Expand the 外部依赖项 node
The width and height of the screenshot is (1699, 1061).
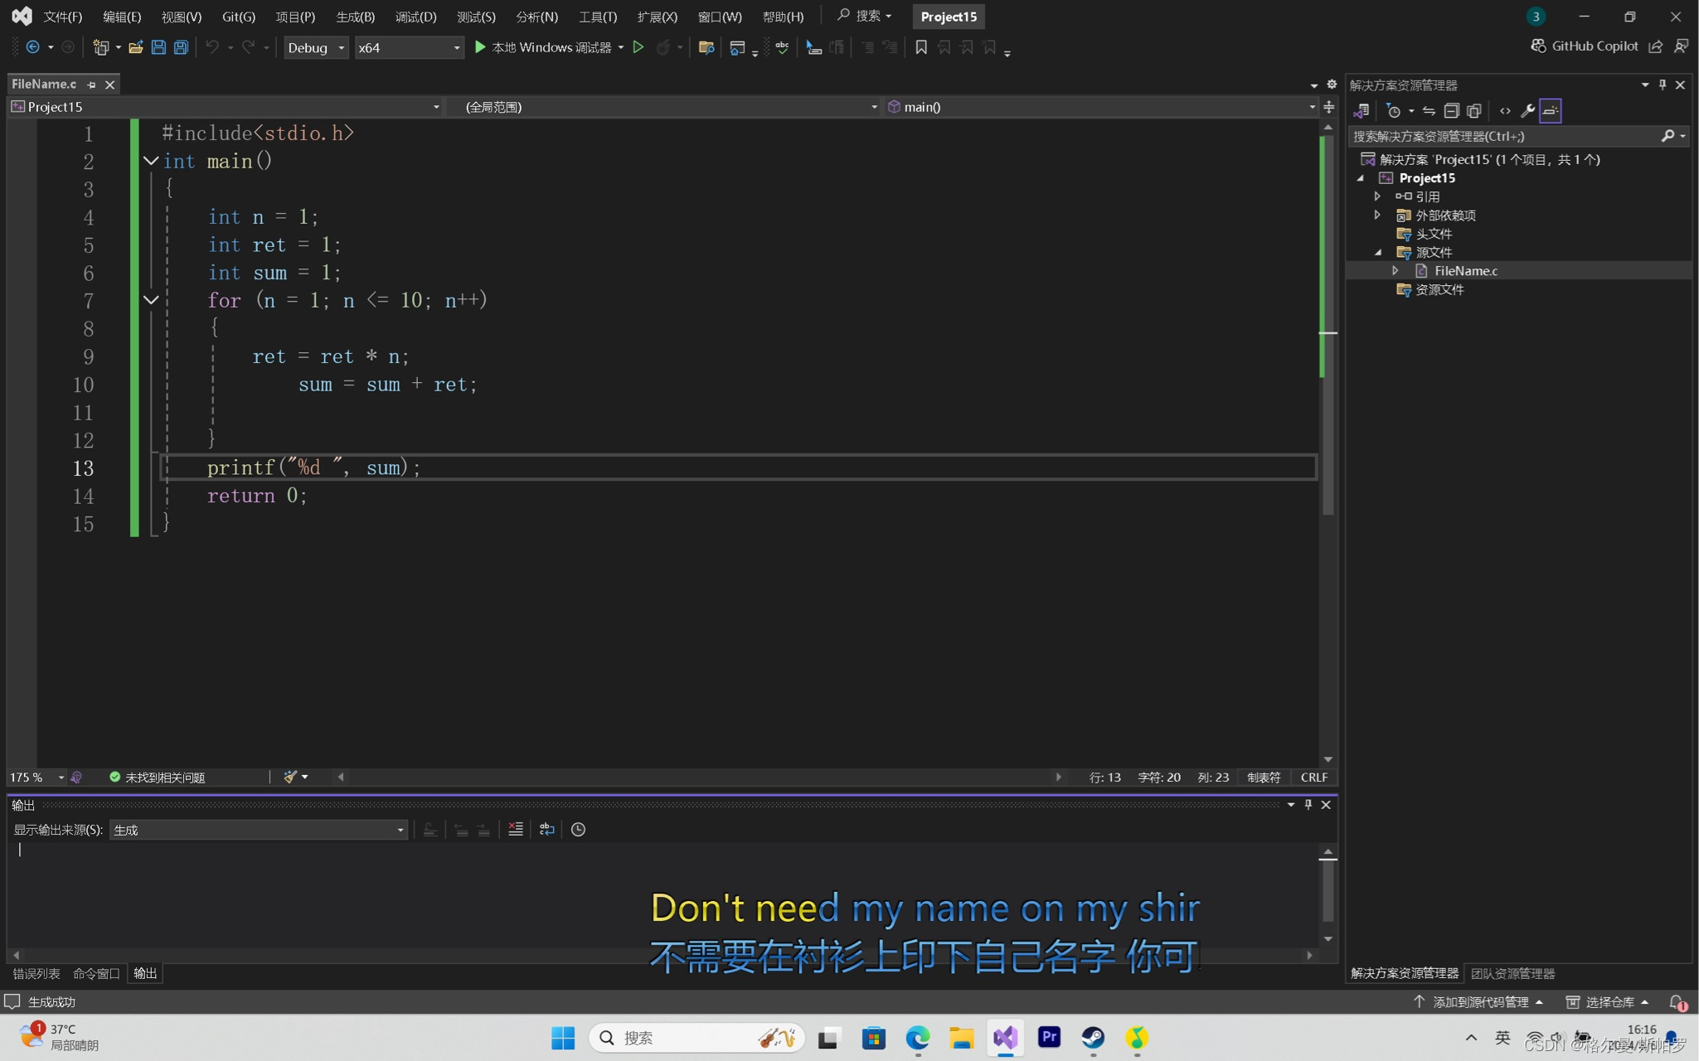[1377, 215]
